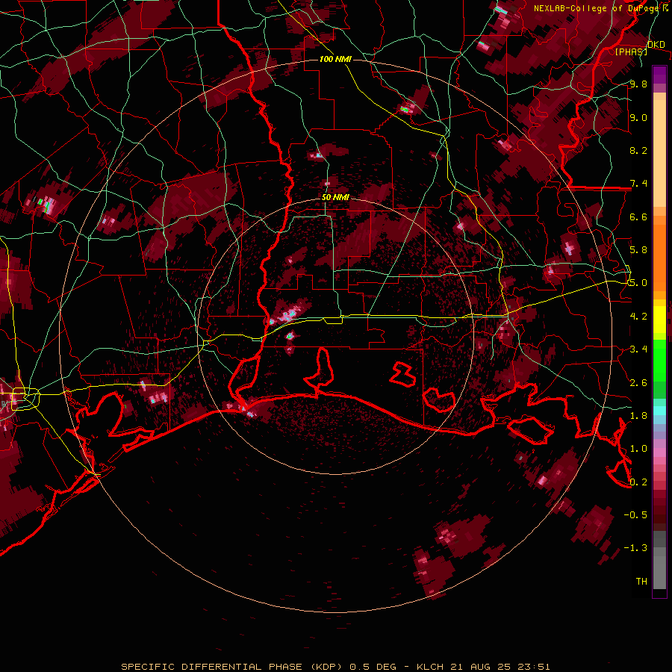Image resolution: width=672 pixels, height=672 pixels.
Task: Click the TH threshold label
Action: (x=641, y=582)
